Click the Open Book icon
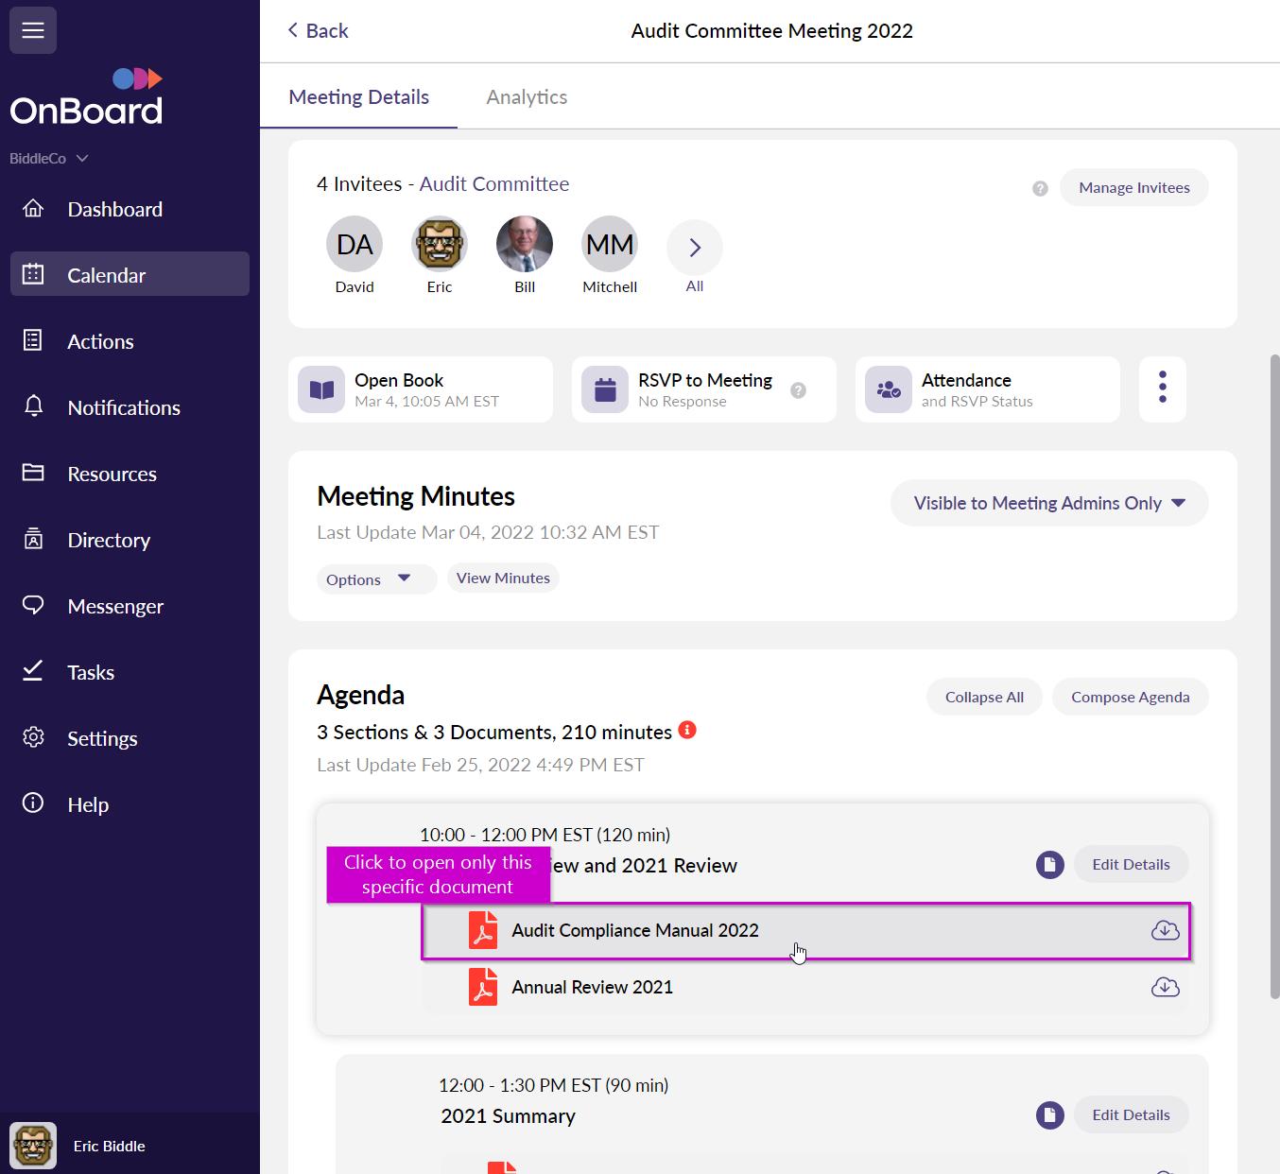The height and width of the screenshot is (1174, 1280). click(x=321, y=389)
